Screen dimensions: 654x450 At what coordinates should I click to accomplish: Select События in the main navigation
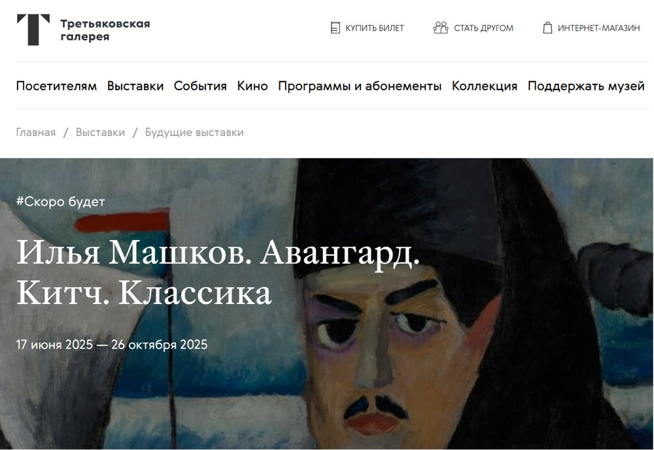click(x=200, y=86)
